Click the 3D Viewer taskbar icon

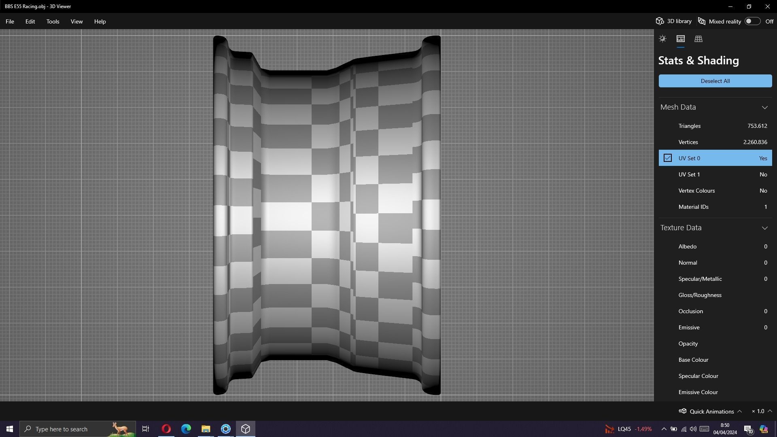click(246, 429)
